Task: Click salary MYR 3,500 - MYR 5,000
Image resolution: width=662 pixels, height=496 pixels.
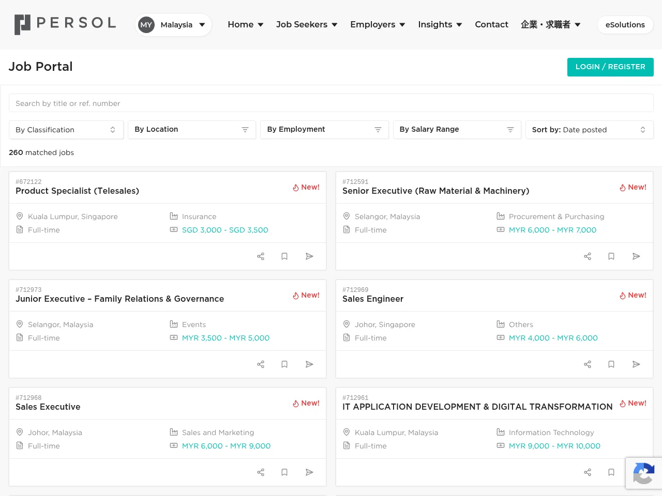Action: [226, 338]
